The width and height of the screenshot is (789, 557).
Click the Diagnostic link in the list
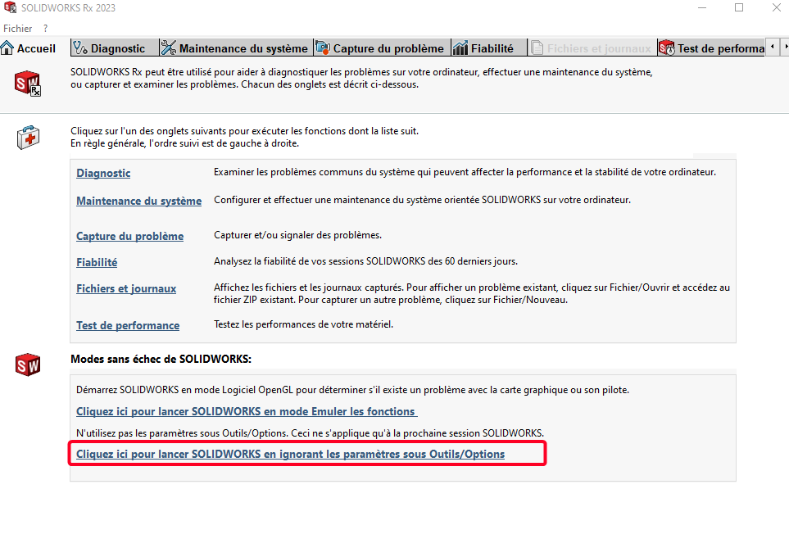point(103,173)
